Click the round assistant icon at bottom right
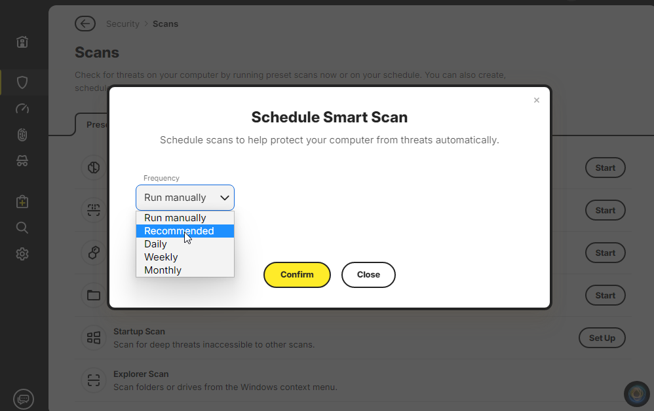This screenshot has height=411, width=654. pos(636,393)
